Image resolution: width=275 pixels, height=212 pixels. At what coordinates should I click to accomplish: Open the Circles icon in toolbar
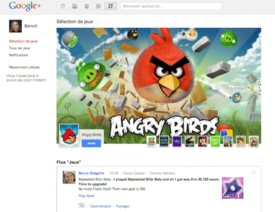click(98, 6)
